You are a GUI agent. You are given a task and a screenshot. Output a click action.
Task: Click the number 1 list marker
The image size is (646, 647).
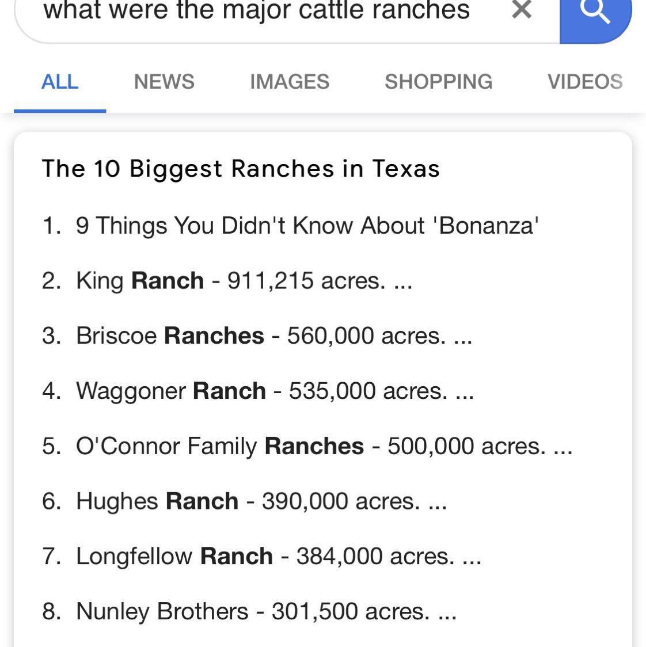pos(51,225)
